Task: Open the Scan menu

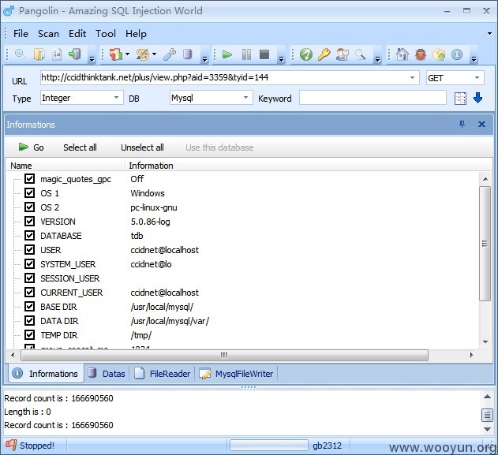Action: coord(48,34)
